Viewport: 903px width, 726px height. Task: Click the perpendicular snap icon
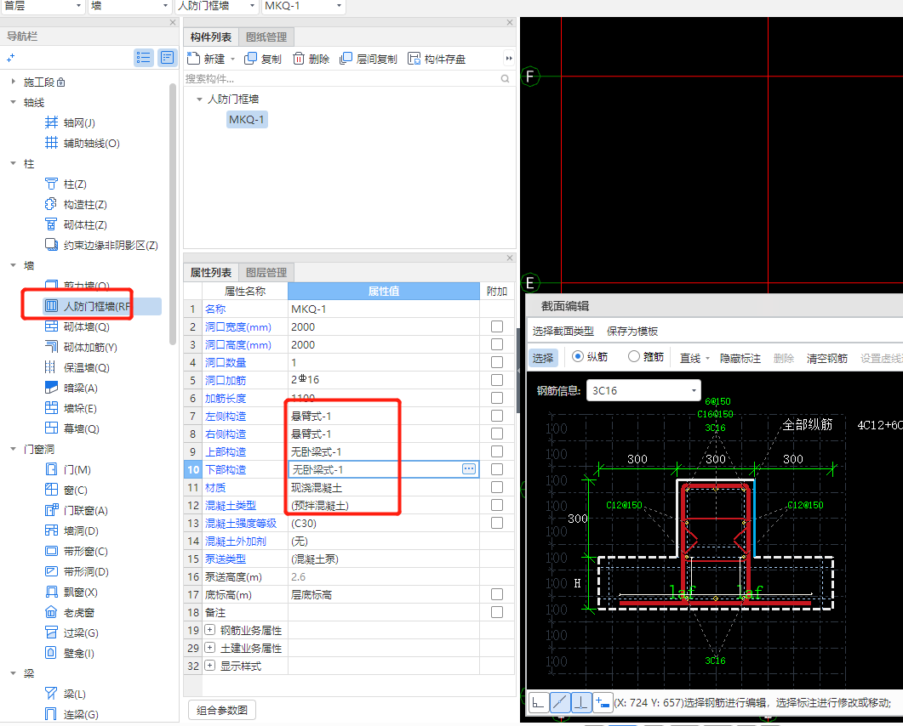pos(581,702)
